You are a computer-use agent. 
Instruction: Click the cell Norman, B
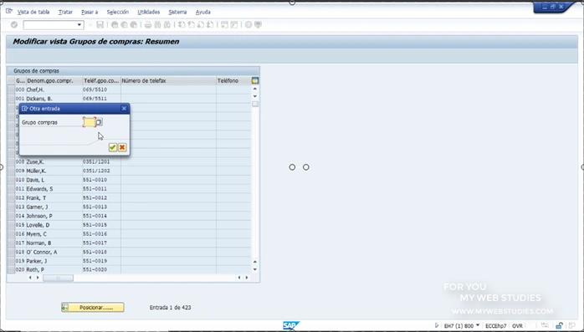click(x=54, y=243)
